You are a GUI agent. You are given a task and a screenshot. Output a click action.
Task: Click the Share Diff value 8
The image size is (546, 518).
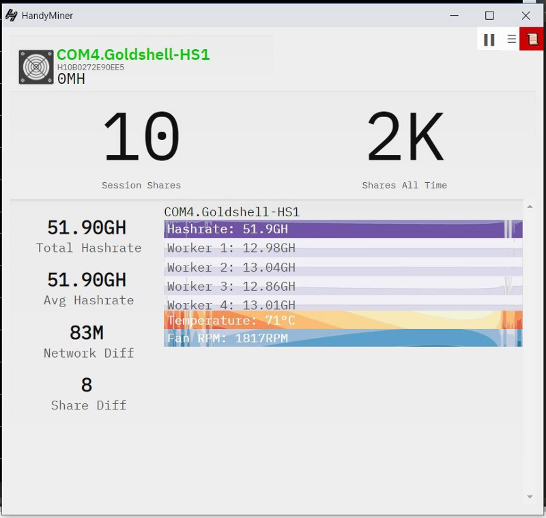click(x=87, y=385)
